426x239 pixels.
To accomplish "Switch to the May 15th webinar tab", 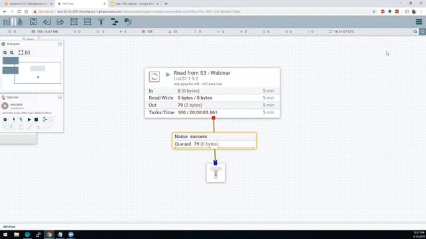I will pyautogui.click(x=134, y=4).
